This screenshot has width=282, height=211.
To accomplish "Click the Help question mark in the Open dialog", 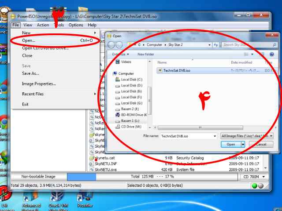I will (x=271, y=54).
